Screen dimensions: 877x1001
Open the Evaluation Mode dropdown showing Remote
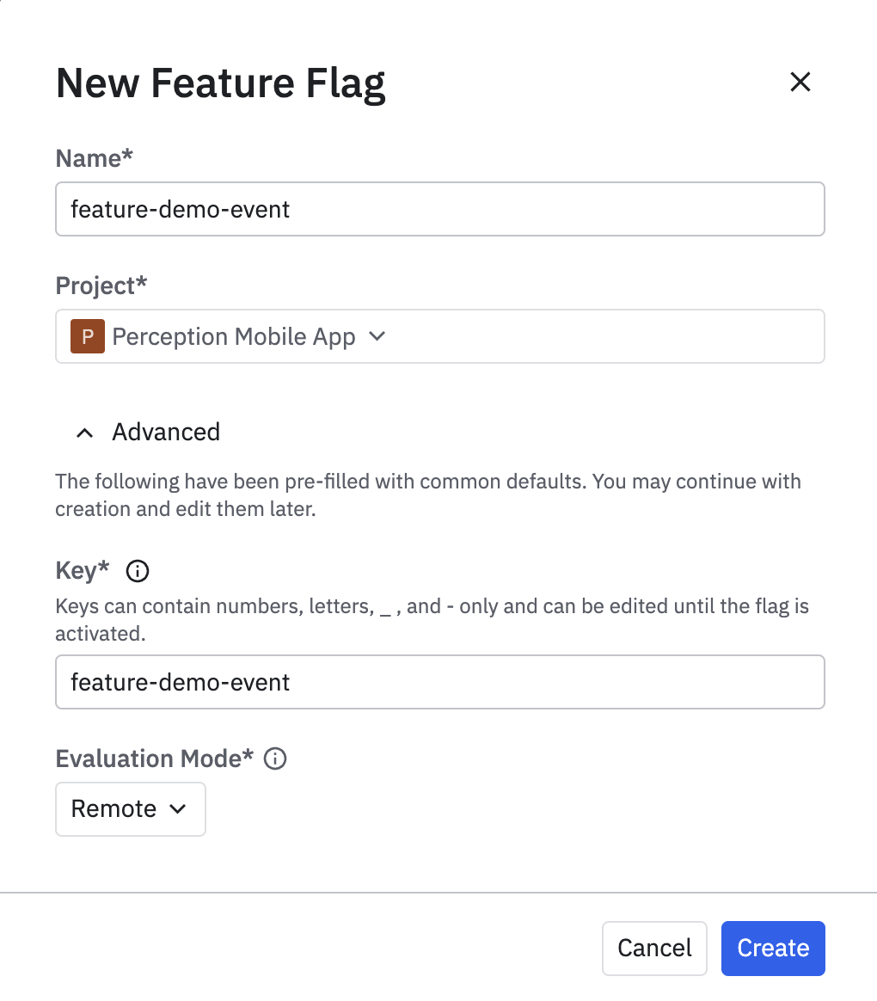click(x=130, y=808)
